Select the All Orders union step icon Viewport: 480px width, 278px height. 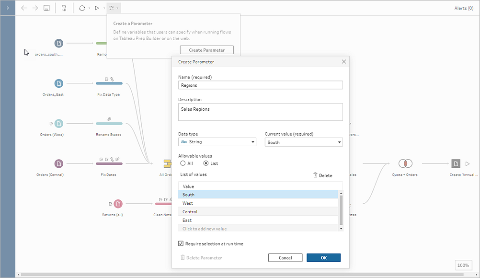168,163
